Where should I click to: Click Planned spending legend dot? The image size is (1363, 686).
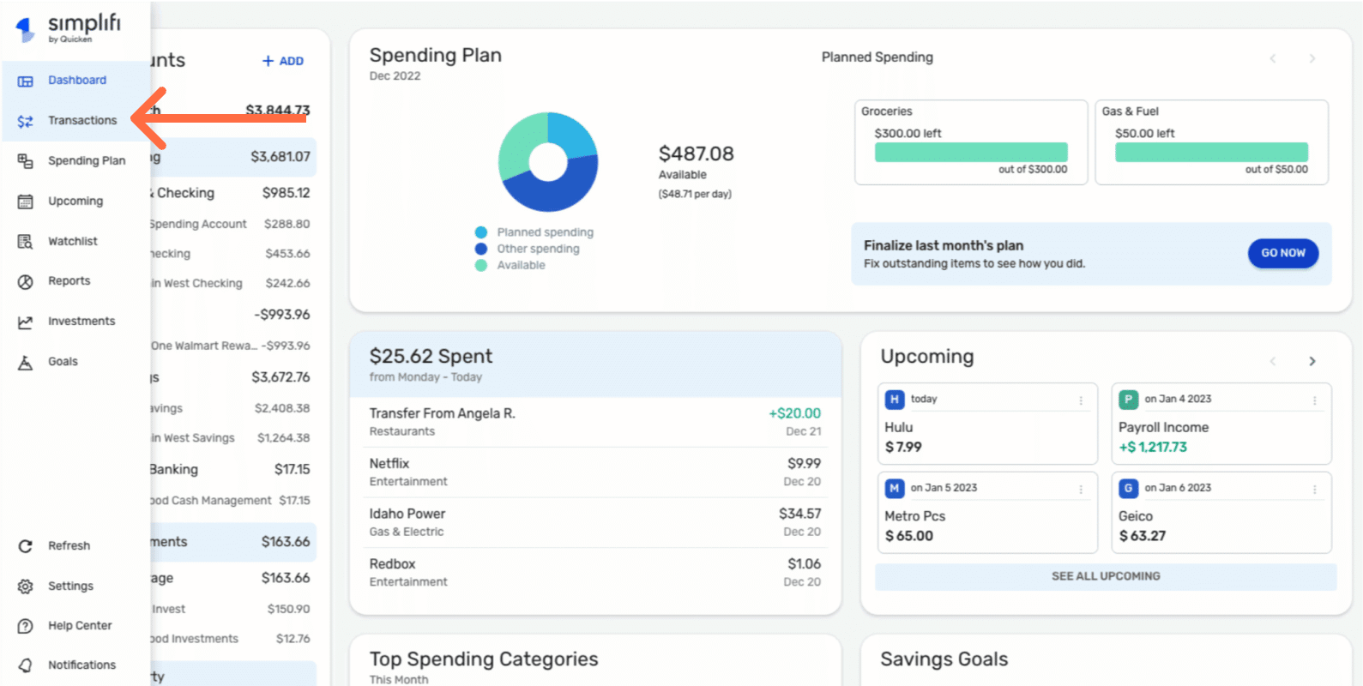(x=481, y=232)
